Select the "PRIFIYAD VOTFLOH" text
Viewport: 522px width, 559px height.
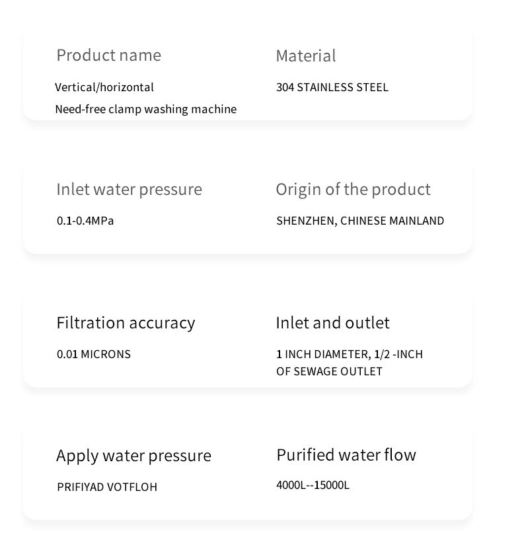(107, 488)
